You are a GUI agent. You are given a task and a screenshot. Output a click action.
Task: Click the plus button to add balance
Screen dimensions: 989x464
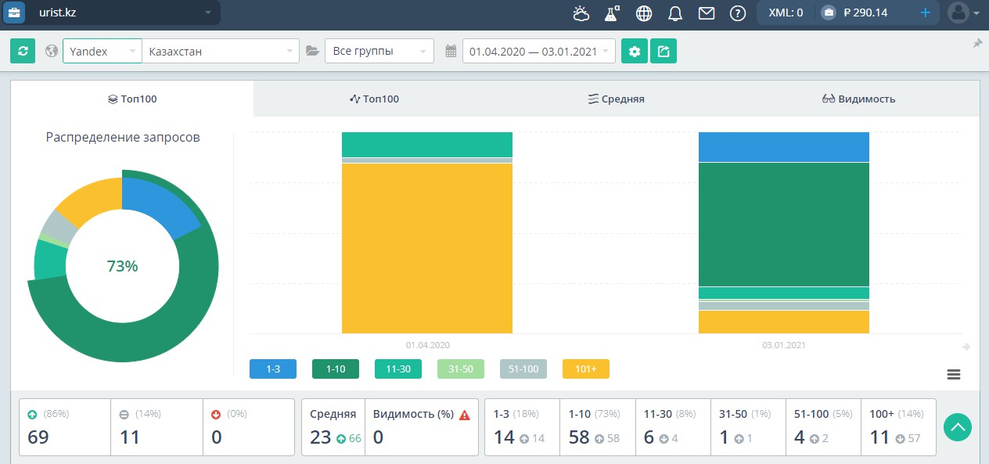[x=926, y=13]
